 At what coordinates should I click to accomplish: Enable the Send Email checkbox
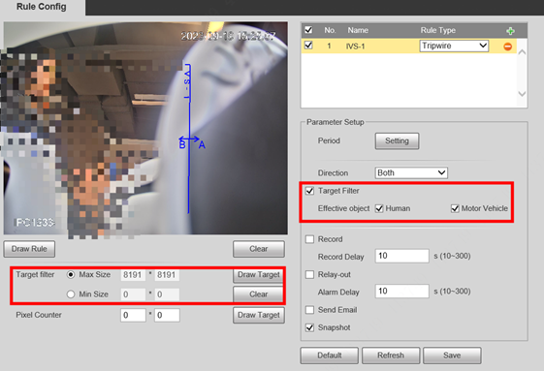point(309,310)
